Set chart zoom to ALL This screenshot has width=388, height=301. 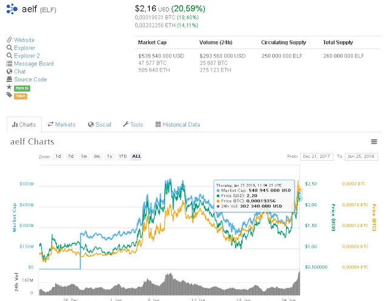pos(136,157)
